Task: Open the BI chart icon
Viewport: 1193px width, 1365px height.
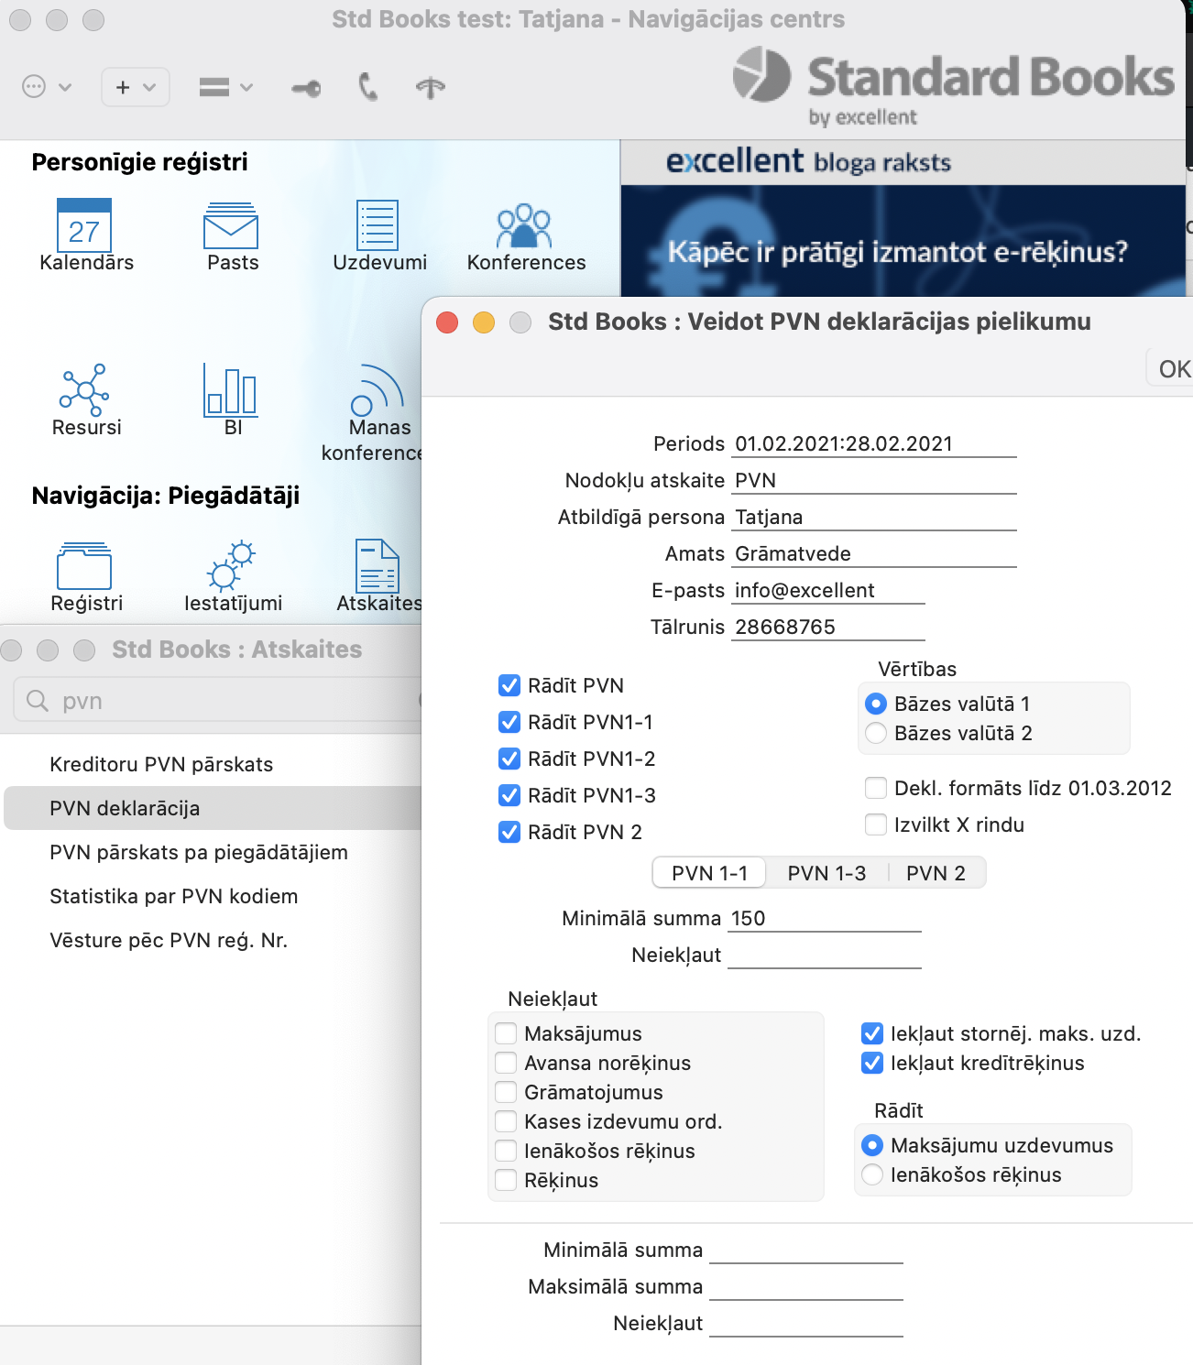Action: coord(231,390)
